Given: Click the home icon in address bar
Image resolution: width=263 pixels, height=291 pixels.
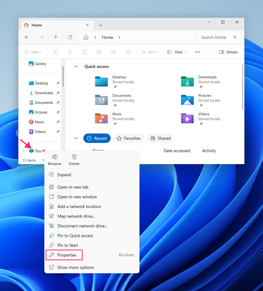Looking at the screenshot, I should [86, 37].
